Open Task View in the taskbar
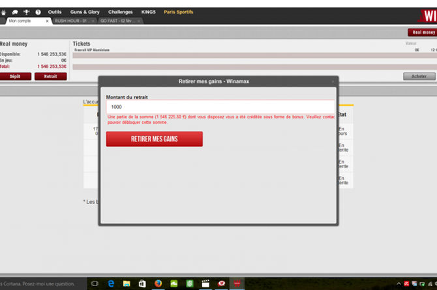437x290 pixels. [x=95, y=283]
